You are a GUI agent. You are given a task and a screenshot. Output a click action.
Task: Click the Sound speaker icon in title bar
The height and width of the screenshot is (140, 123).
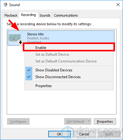click(x=5, y=5)
